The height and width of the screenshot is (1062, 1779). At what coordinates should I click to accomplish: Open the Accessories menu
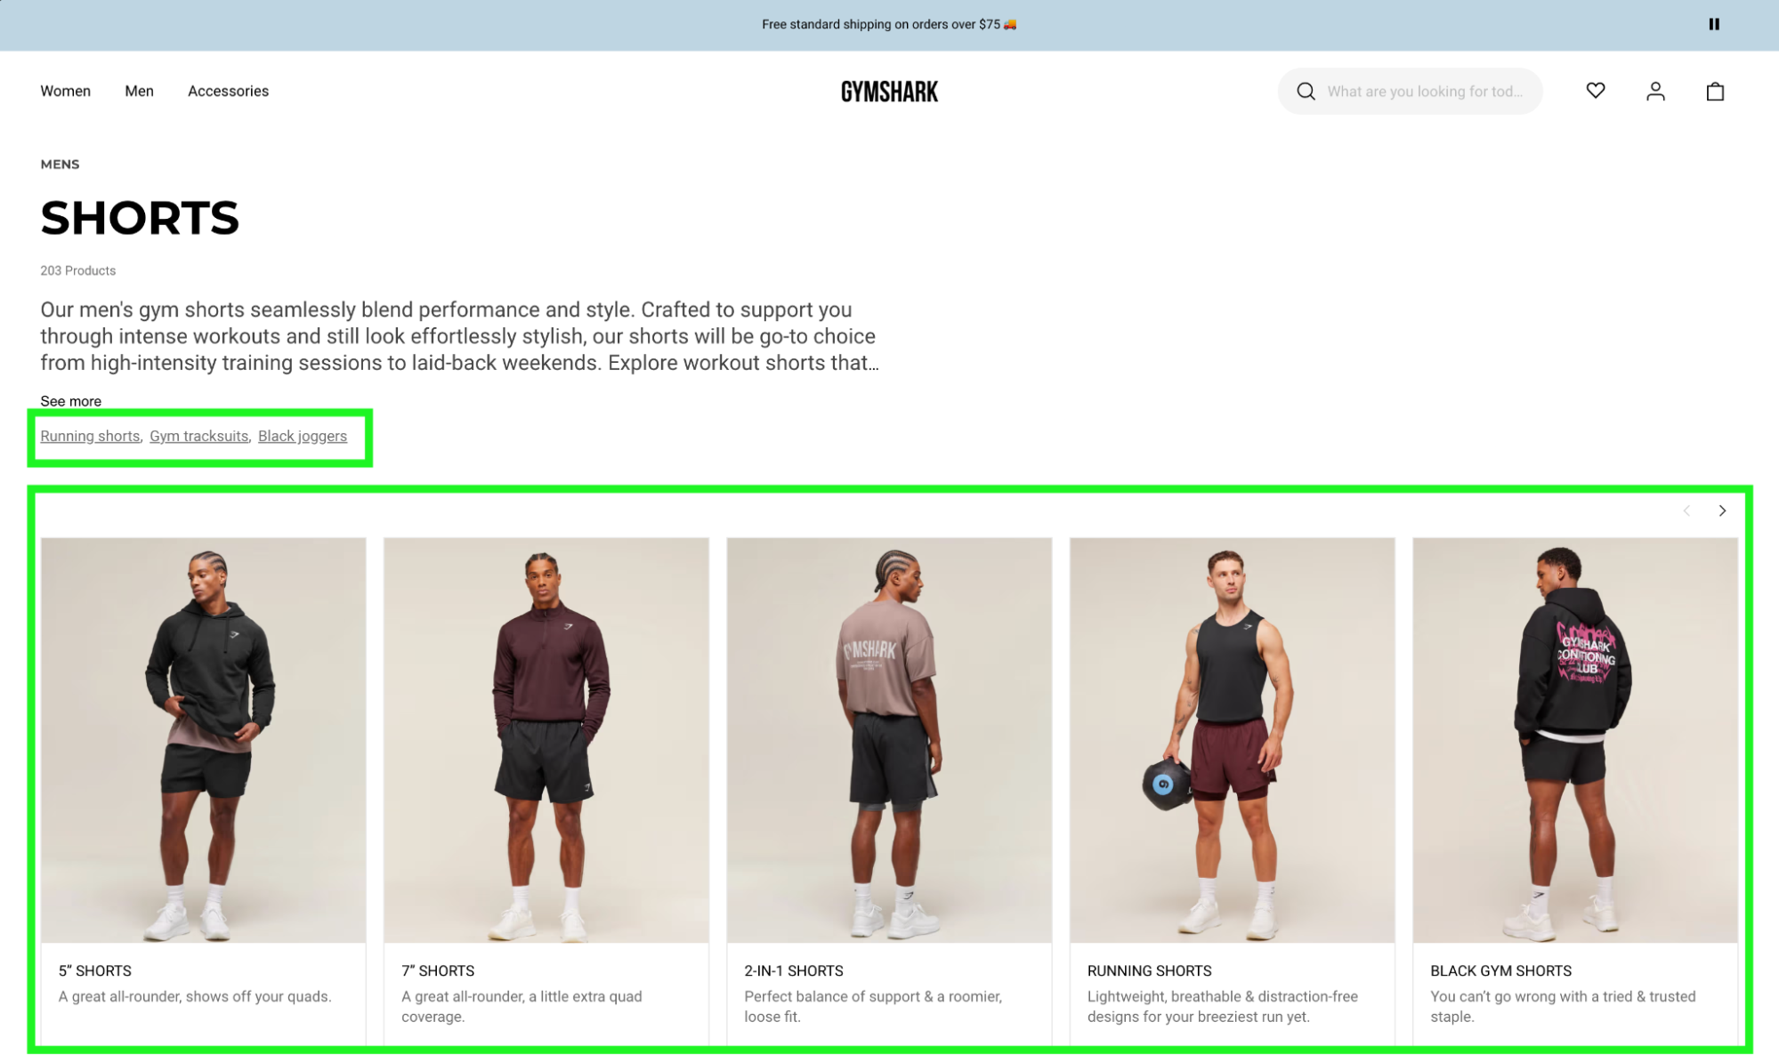[x=228, y=91]
